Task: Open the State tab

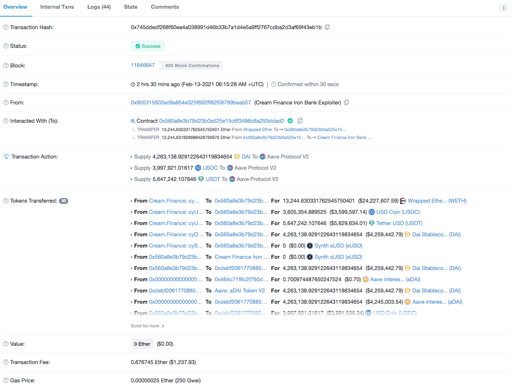Action: (130, 7)
